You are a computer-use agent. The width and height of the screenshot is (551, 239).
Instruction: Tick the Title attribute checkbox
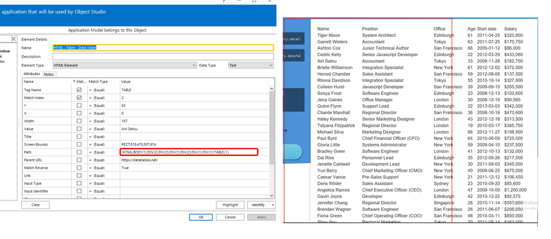(79, 137)
